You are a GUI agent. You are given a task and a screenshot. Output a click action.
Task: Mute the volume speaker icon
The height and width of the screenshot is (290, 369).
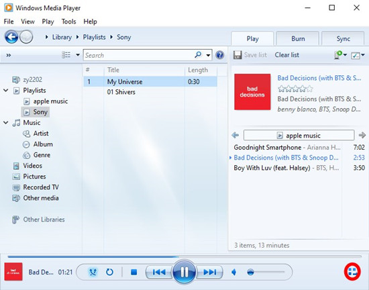234,273
